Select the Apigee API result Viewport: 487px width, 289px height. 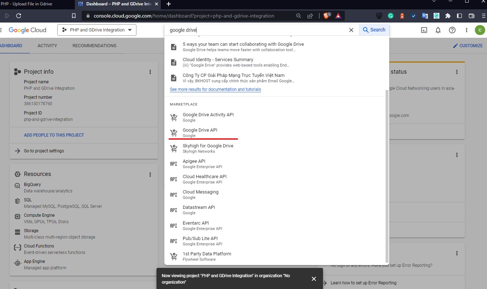pos(274,164)
